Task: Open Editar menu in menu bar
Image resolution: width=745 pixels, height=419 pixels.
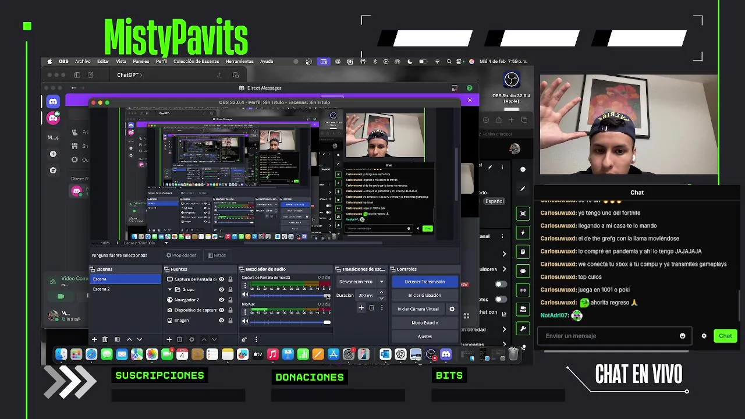Action: [103, 61]
